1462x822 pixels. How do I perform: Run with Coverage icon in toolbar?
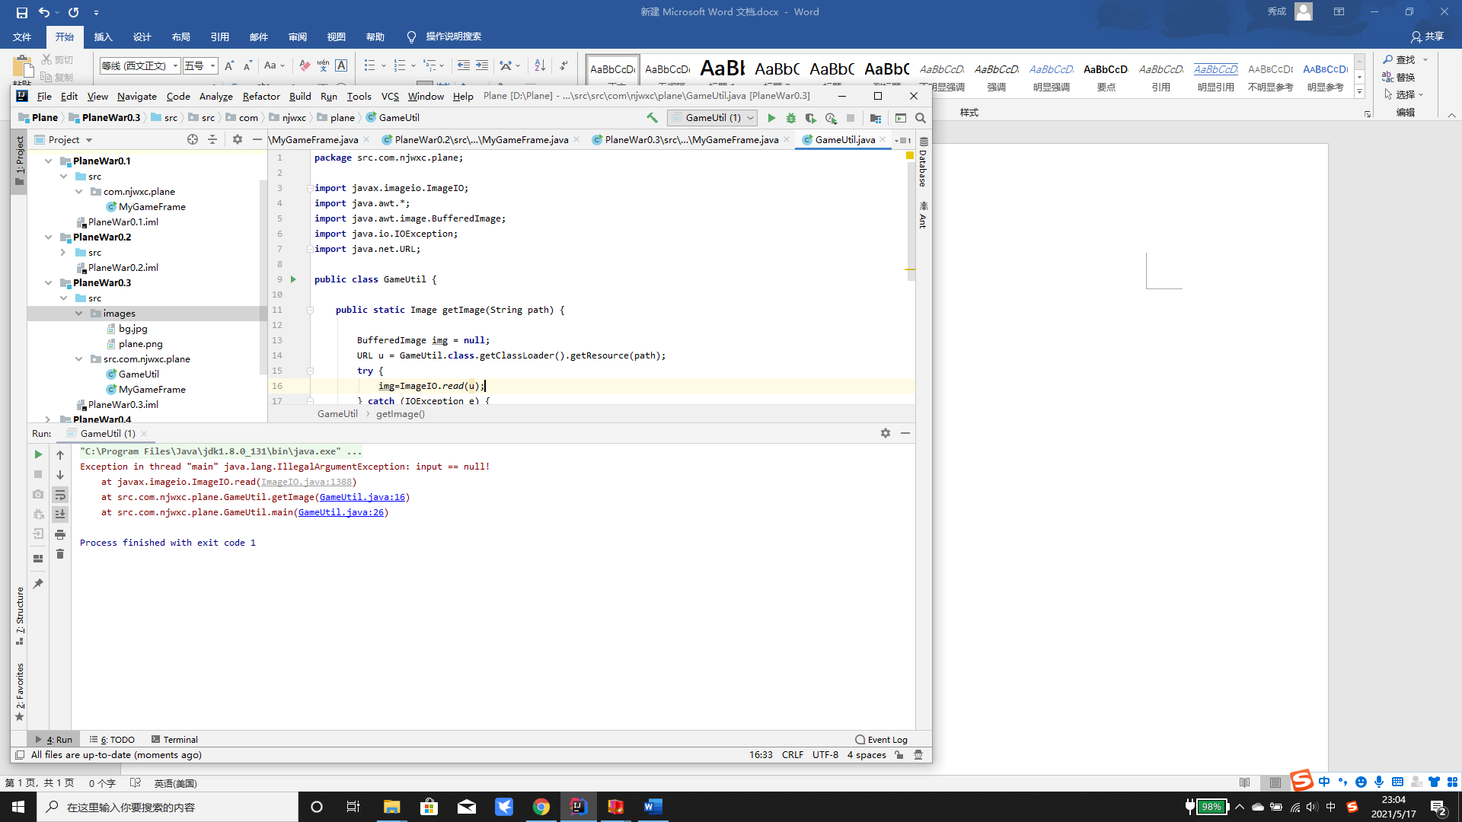point(810,118)
